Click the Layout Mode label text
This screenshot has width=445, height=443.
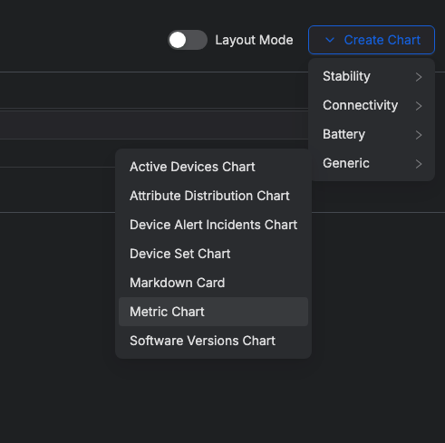click(254, 40)
